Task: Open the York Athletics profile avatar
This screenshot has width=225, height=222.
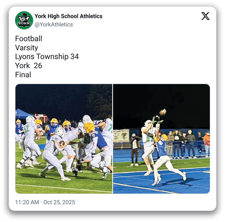Action: coord(24,20)
